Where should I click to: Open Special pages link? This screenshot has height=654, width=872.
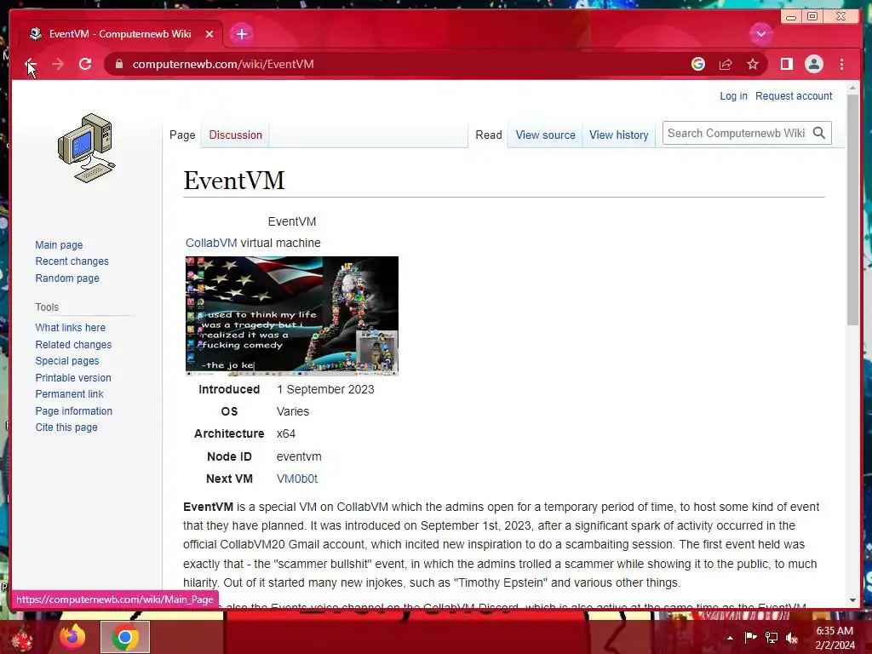pos(67,360)
